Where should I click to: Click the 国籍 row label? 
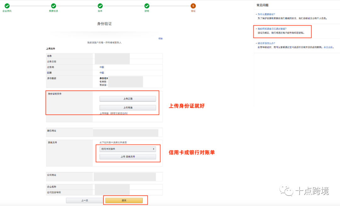pyautogui.click(x=49, y=73)
